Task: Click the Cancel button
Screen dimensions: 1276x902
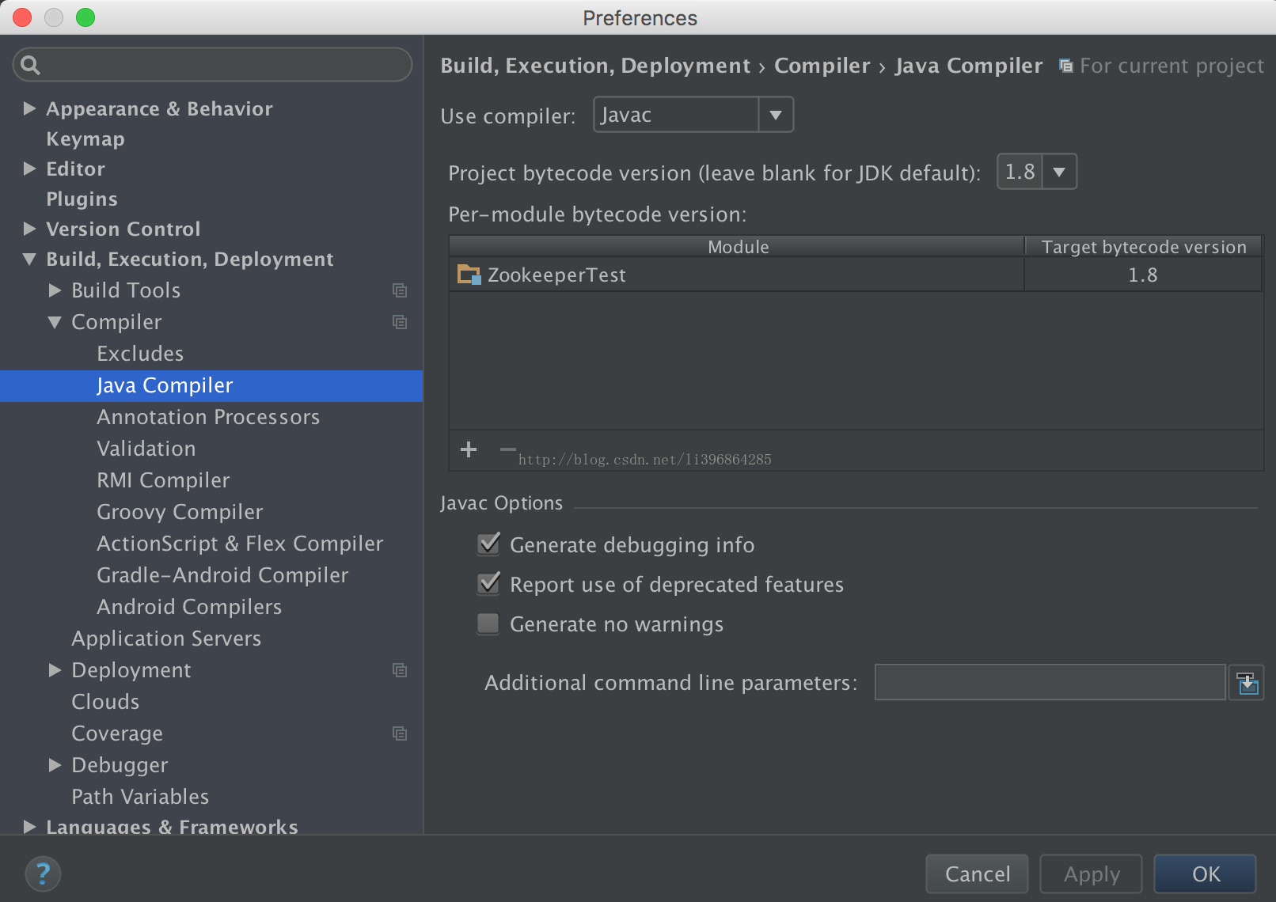Action: [977, 874]
